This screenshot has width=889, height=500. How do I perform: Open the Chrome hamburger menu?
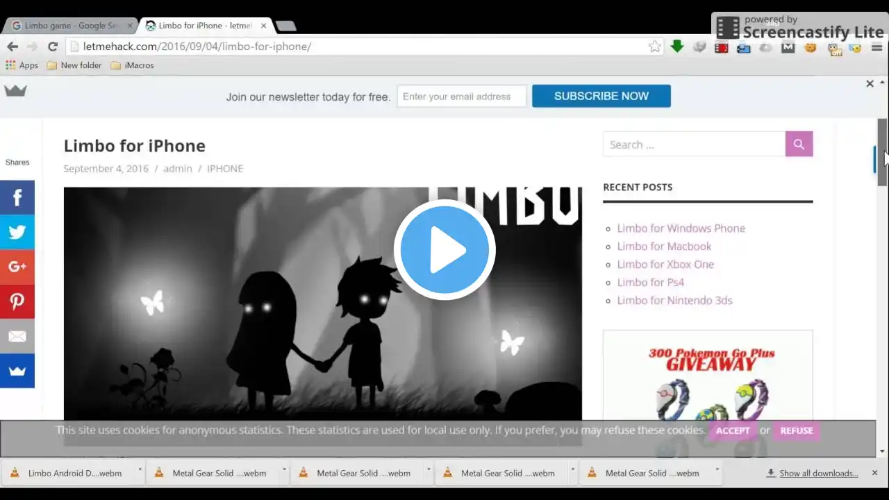coord(876,47)
